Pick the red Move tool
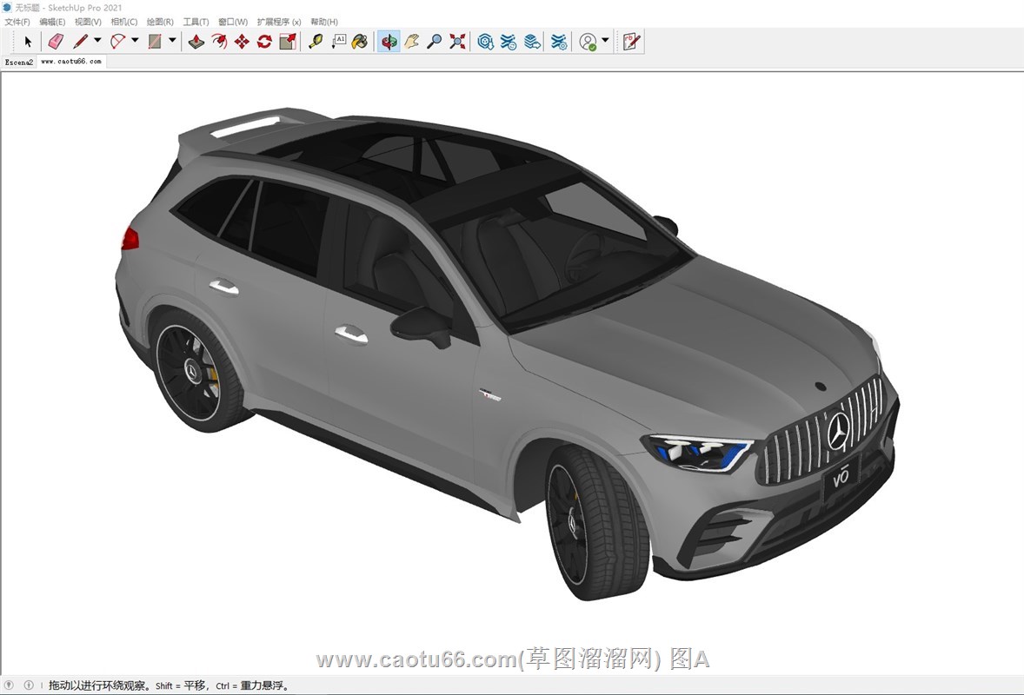This screenshot has height=695, width=1024. (242, 42)
